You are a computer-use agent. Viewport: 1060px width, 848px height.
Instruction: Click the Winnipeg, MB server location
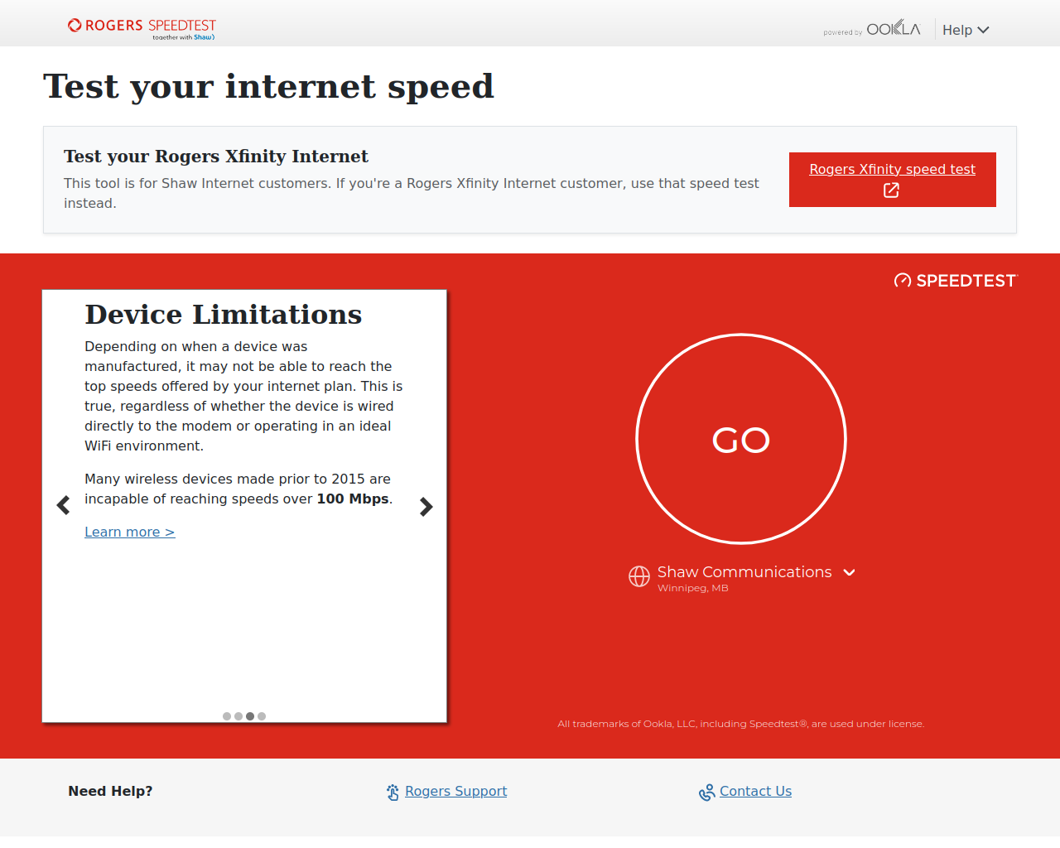(x=693, y=588)
